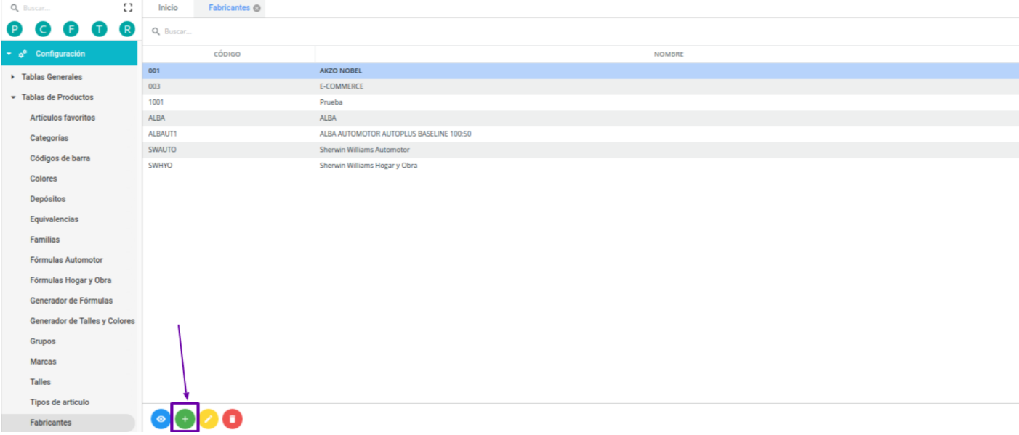Select ALBA AUTOMOTOR AUTOPLUS BASELINE row
The height and width of the screenshot is (435, 1019).
[581, 134]
